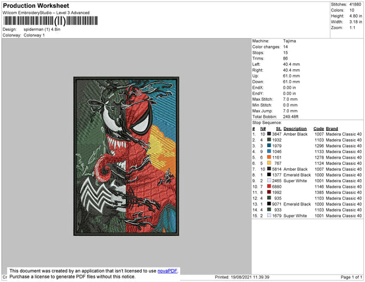The image size is (365, 282).
Task: Select the color swatch for stop 1
Action: coord(269,134)
